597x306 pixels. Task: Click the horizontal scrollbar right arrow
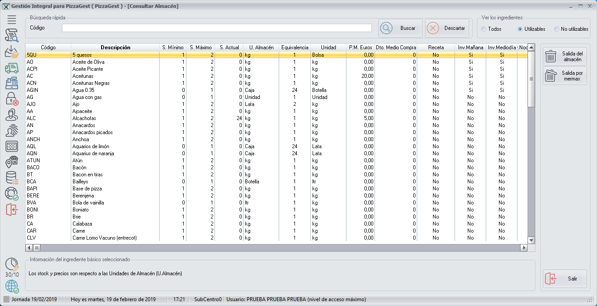[x=523, y=248]
